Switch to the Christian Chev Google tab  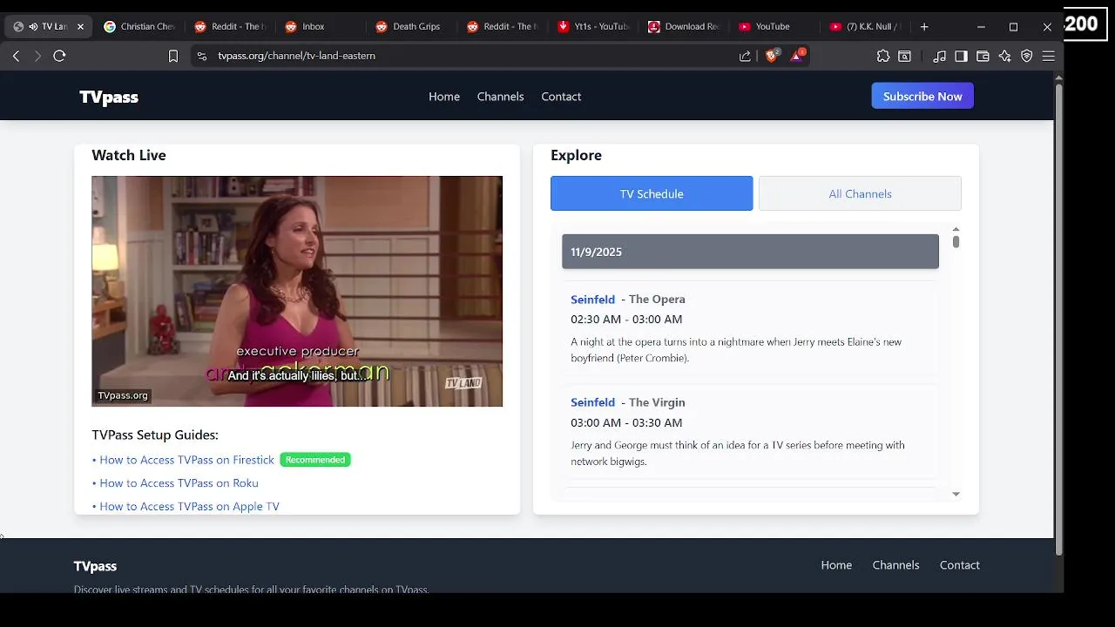pyautogui.click(x=139, y=27)
